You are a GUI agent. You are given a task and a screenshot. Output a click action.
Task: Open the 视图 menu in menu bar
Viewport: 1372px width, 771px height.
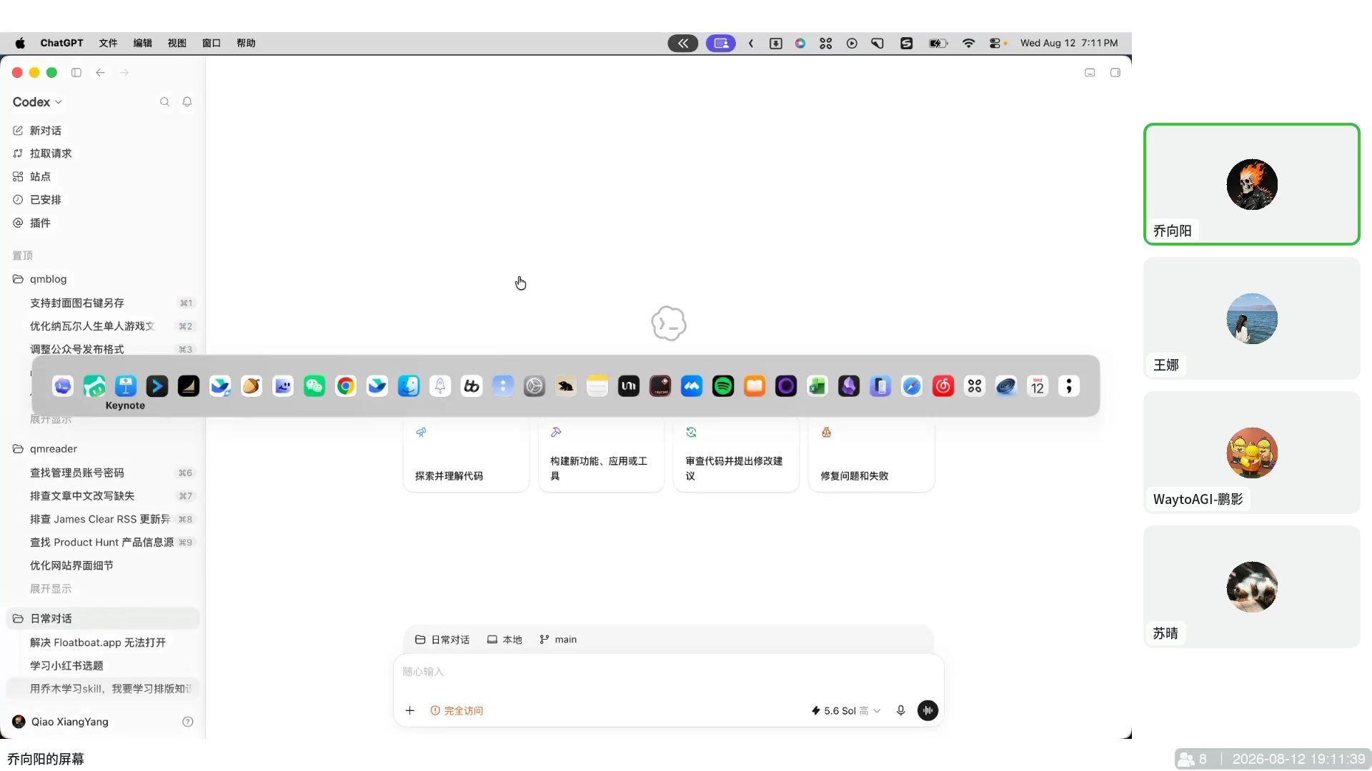pos(177,43)
